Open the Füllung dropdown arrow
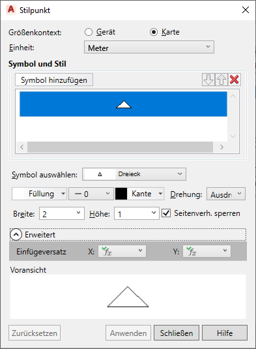Viewport: 256px width, 349px height. coord(63,194)
